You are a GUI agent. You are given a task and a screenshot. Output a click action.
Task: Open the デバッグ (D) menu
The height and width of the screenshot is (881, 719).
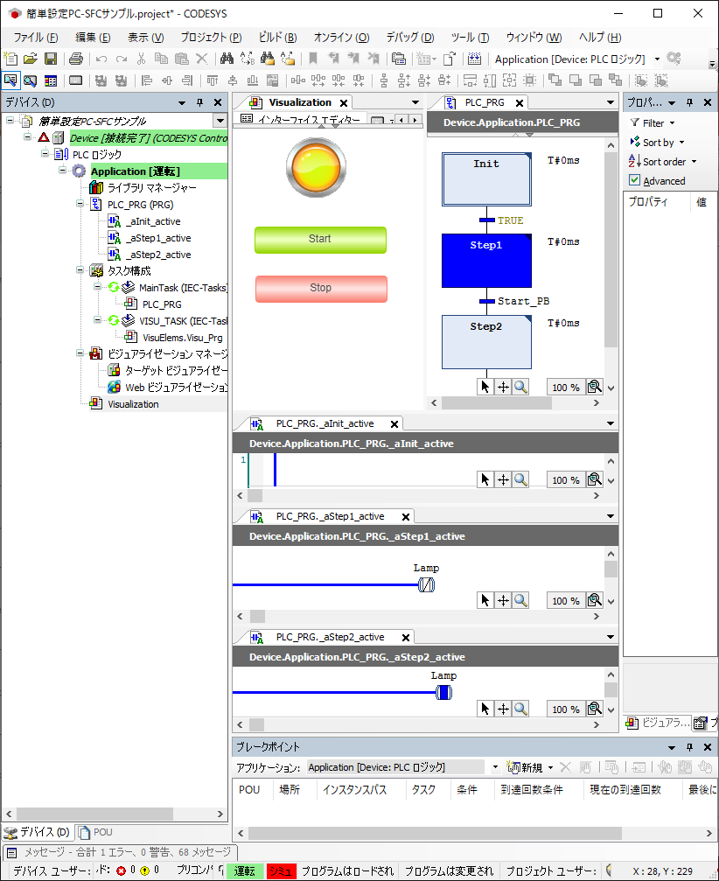(409, 38)
